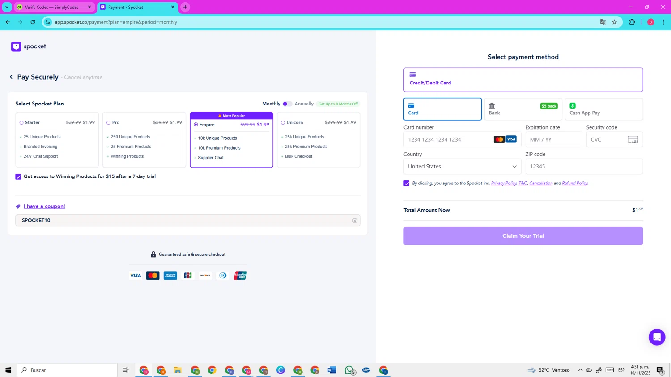671x377 pixels.
Task: Select the Starter plan
Action: pyautogui.click(x=21, y=123)
